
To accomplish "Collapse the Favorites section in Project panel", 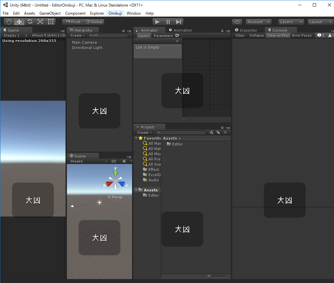I will click(136, 138).
